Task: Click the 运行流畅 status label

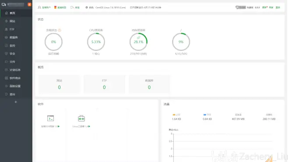Action: [53, 54]
